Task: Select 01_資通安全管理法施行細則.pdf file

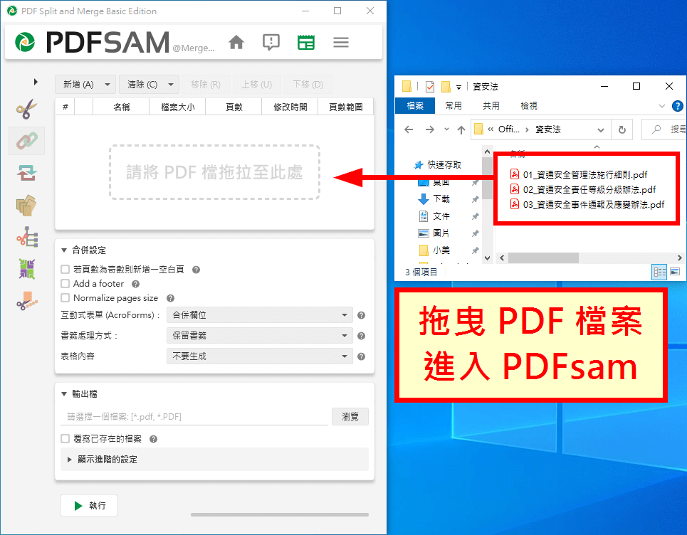Action: click(x=579, y=175)
